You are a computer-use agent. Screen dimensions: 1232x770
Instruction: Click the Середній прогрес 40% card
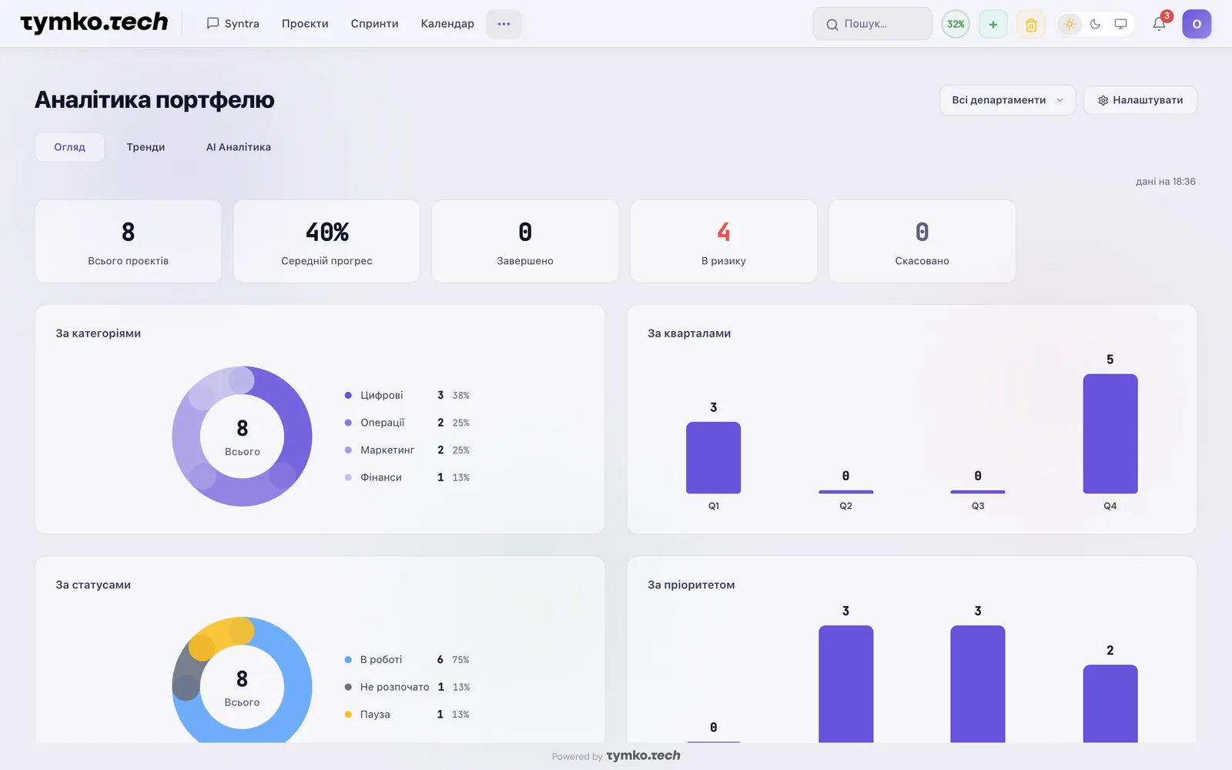(326, 241)
